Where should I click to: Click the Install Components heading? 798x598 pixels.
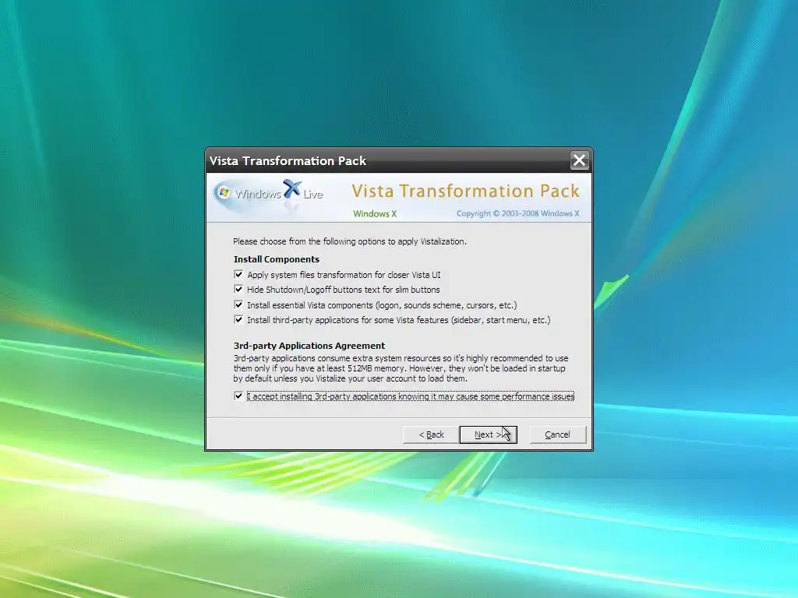pos(277,259)
